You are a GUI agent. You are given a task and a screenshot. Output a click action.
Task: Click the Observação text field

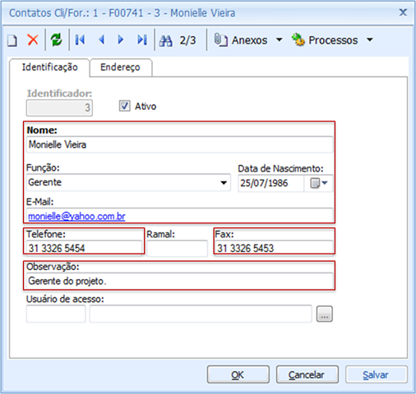180,281
